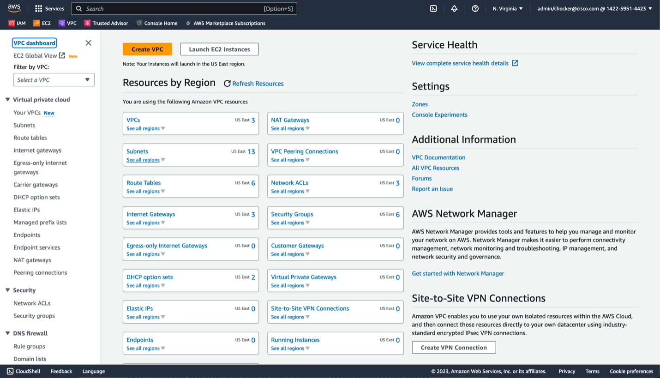Collapse the Virtual private cloud section

(x=8, y=100)
